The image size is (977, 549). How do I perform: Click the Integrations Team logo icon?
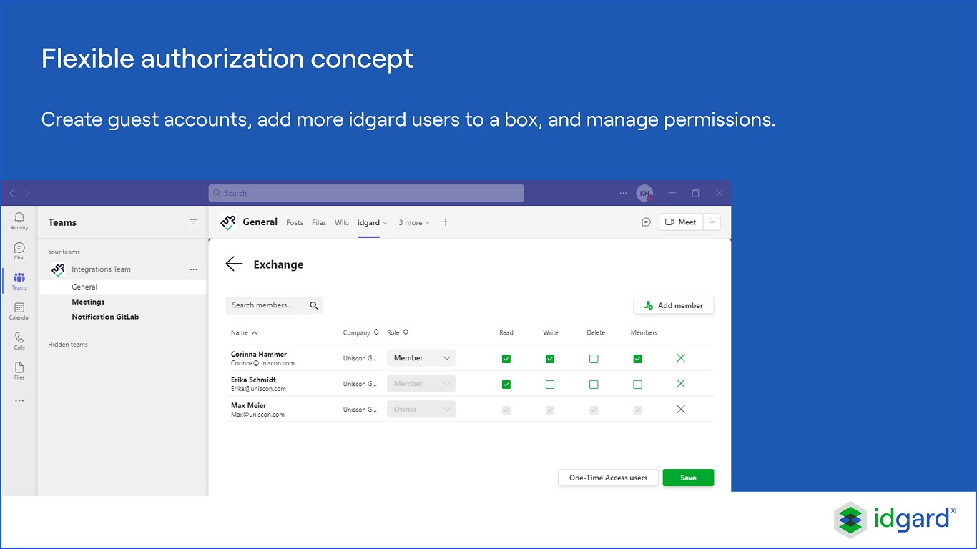(58, 269)
